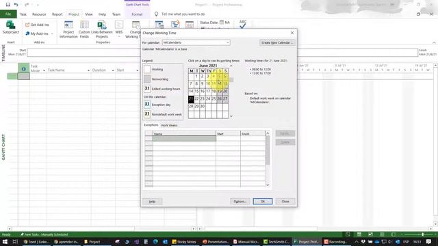
Task: Open Sticky Notes from taskbar
Action: click(x=184, y=242)
